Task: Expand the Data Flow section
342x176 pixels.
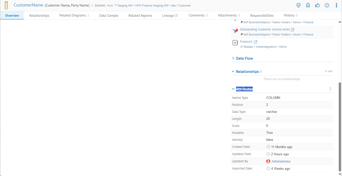Action: point(233,58)
